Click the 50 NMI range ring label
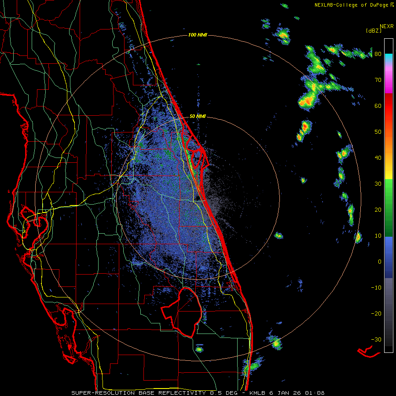Image resolution: width=396 pixels, height=396 pixels. (x=198, y=116)
